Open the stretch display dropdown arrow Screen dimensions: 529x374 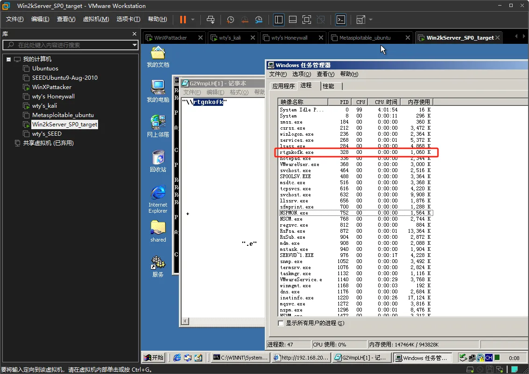click(x=371, y=20)
